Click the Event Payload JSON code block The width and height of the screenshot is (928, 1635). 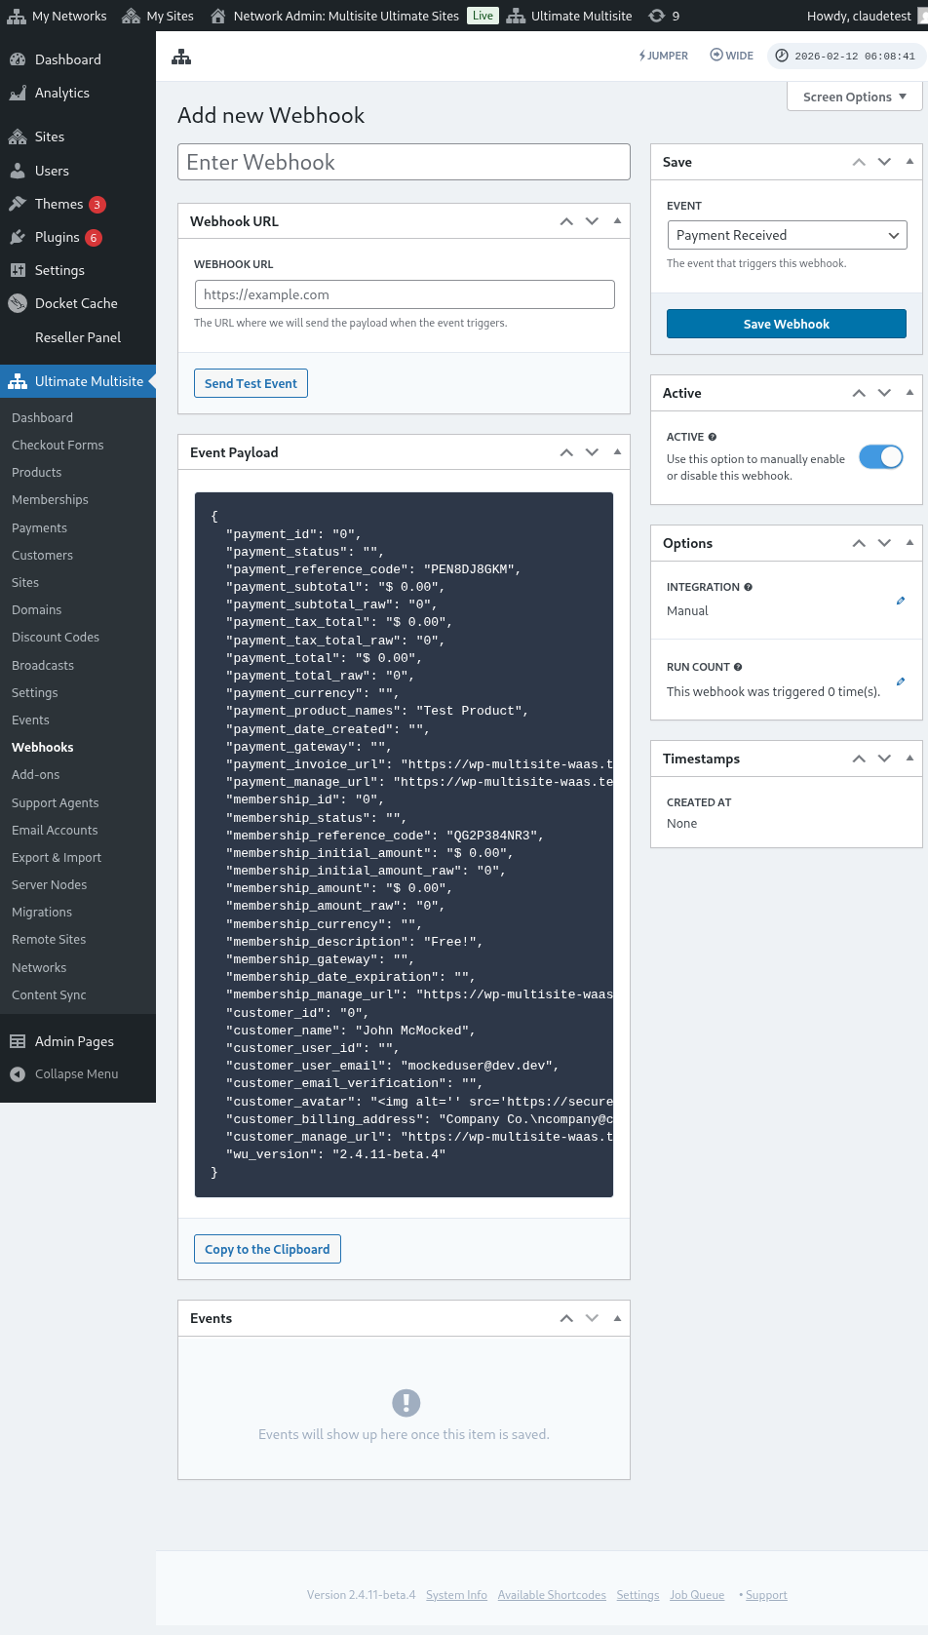404,844
